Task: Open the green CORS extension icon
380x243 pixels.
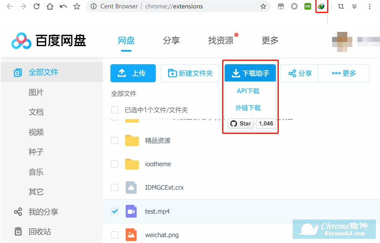Action: tap(308, 6)
